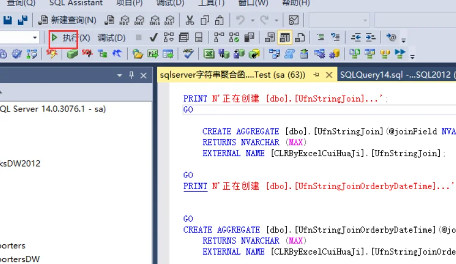Open a new MDX query

point(124,20)
